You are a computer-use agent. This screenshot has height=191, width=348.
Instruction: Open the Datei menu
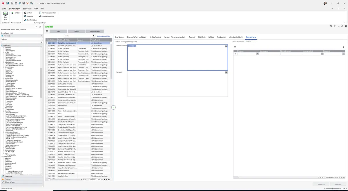[4, 9]
